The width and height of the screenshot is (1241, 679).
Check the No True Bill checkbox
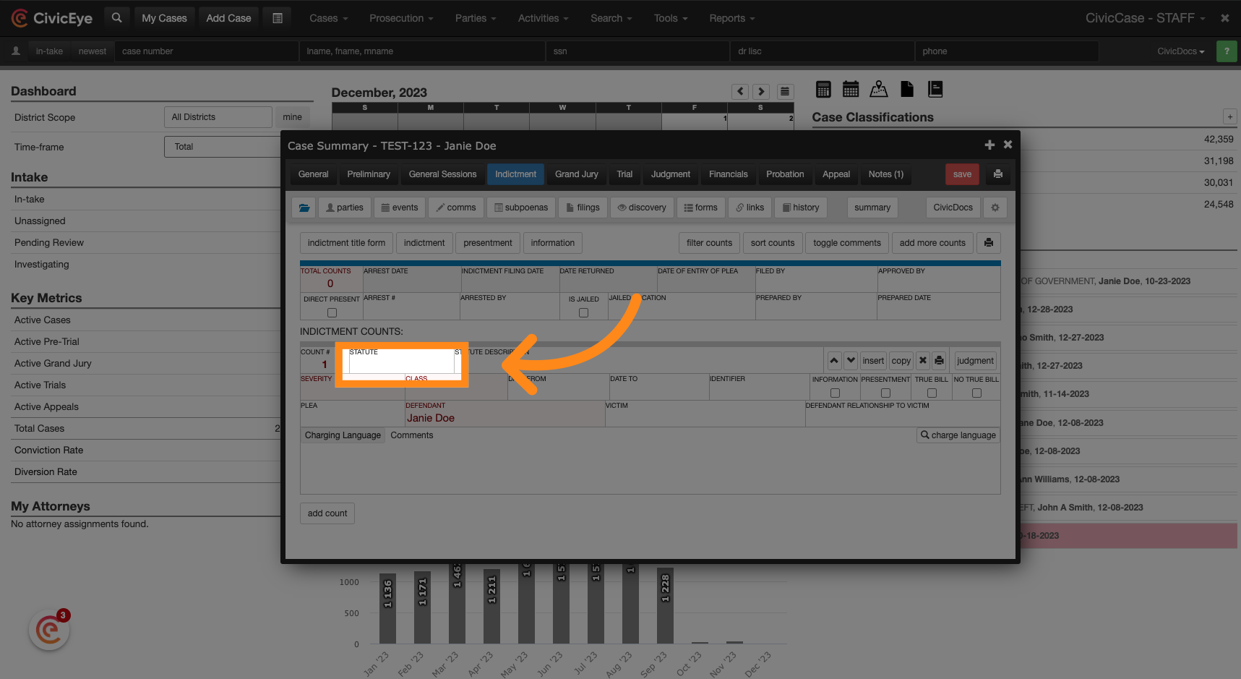pyautogui.click(x=976, y=393)
